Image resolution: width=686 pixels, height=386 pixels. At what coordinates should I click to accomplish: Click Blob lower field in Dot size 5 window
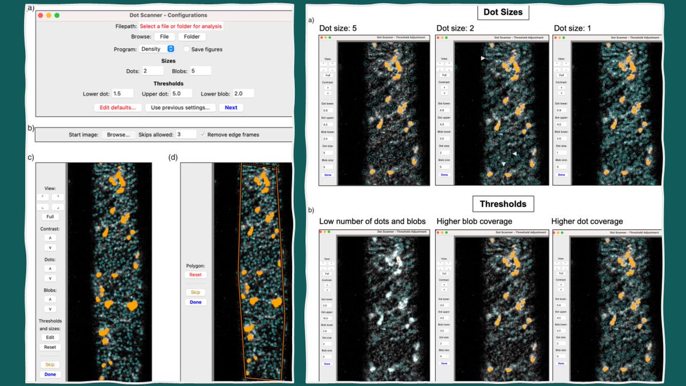[x=328, y=139]
